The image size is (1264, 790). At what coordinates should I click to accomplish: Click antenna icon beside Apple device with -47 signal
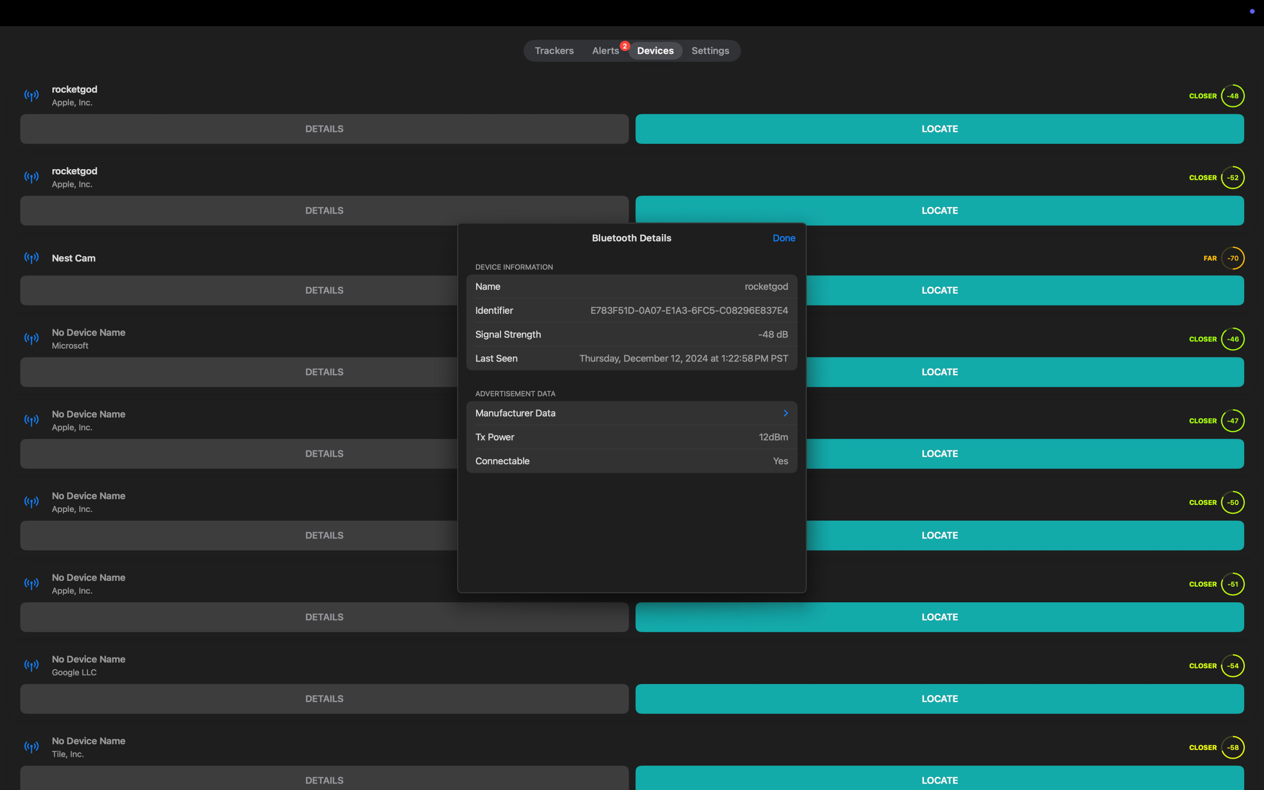(31, 420)
